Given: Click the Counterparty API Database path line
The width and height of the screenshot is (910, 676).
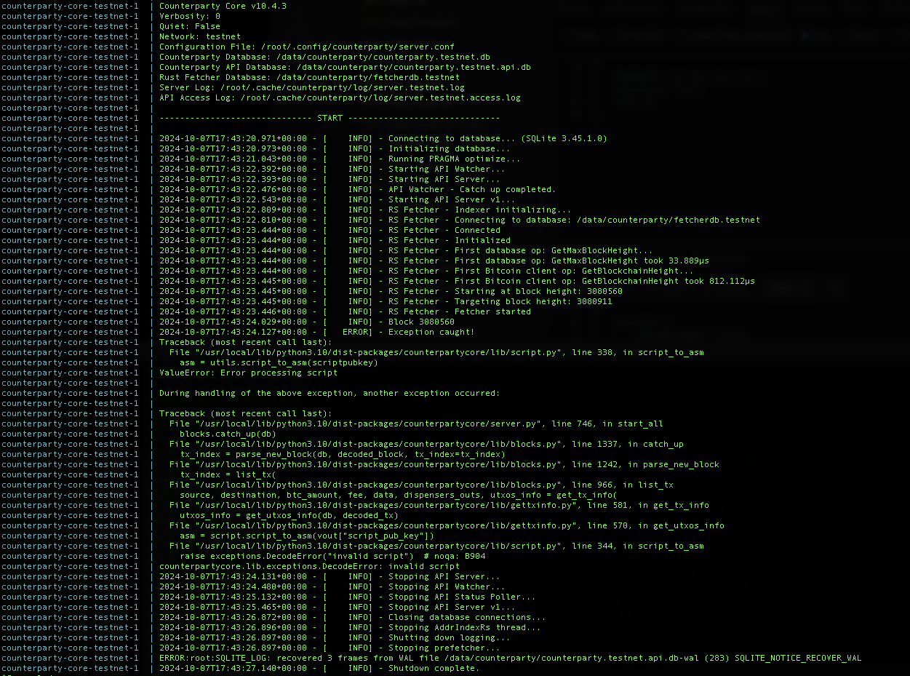Looking at the screenshot, I should click(x=345, y=67).
